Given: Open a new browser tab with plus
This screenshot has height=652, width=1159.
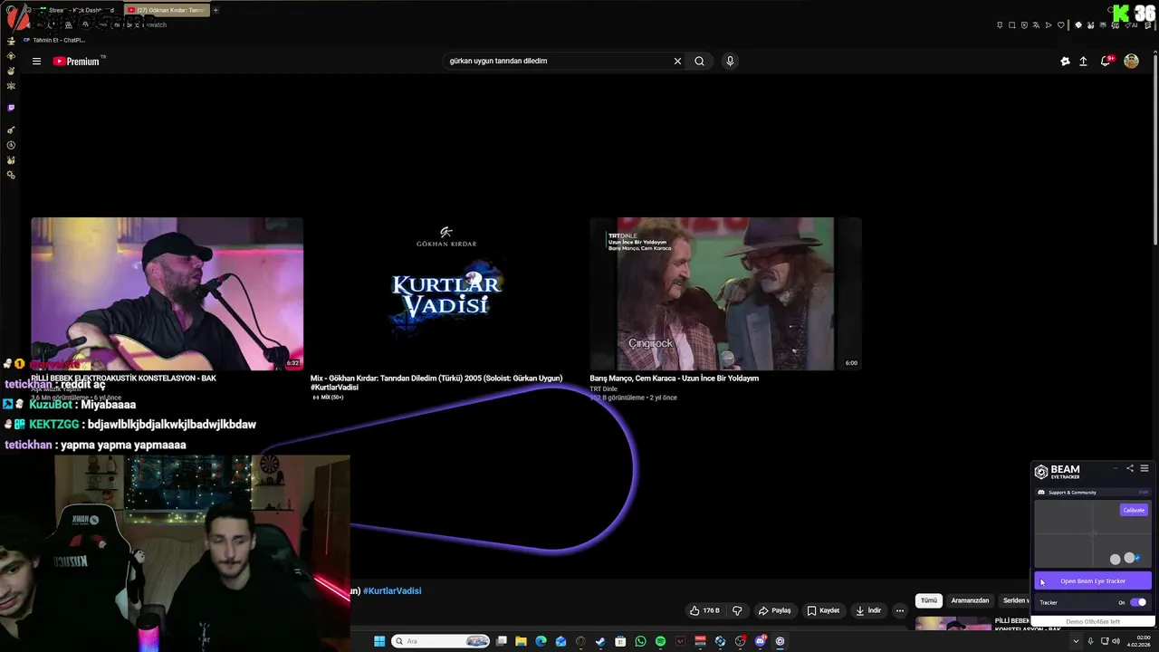Looking at the screenshot, I should tap(216, 10).
